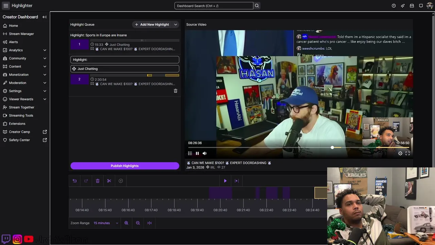
Task: Select highlight 2 thumbnail
Action: tap(79, 79)
